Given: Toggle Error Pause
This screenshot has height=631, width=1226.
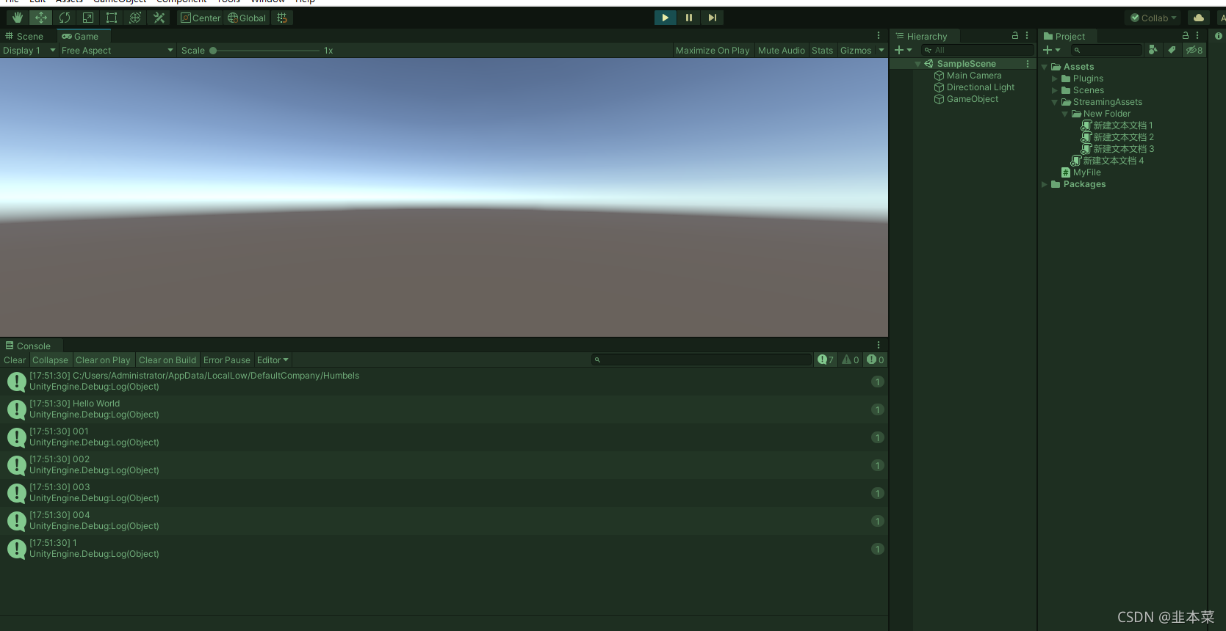Looking at the screenshot, I should coord(227,360).
